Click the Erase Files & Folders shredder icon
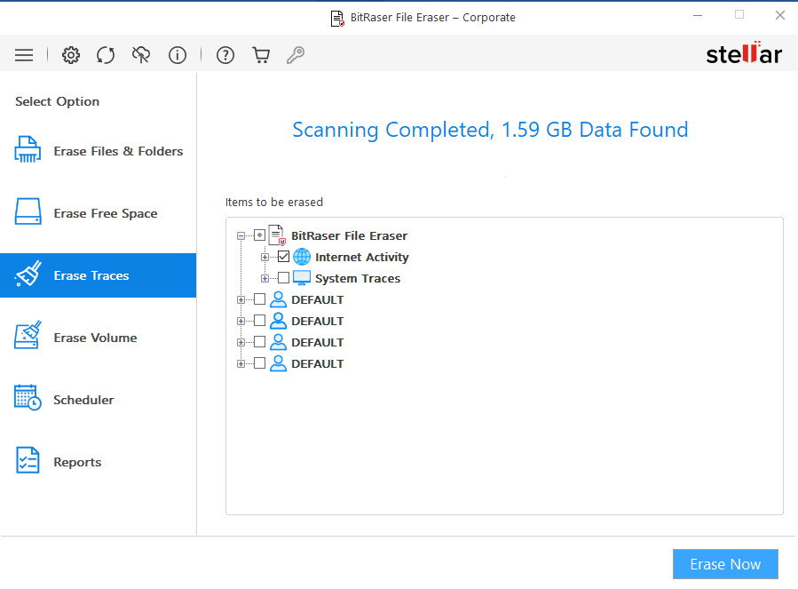This screenshot has width=798, height=589. (28, 150)
